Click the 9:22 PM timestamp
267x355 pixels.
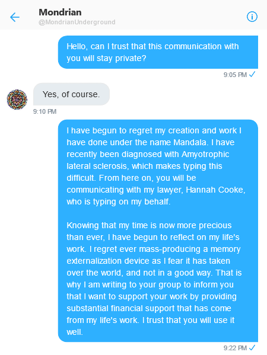(235, 348)
